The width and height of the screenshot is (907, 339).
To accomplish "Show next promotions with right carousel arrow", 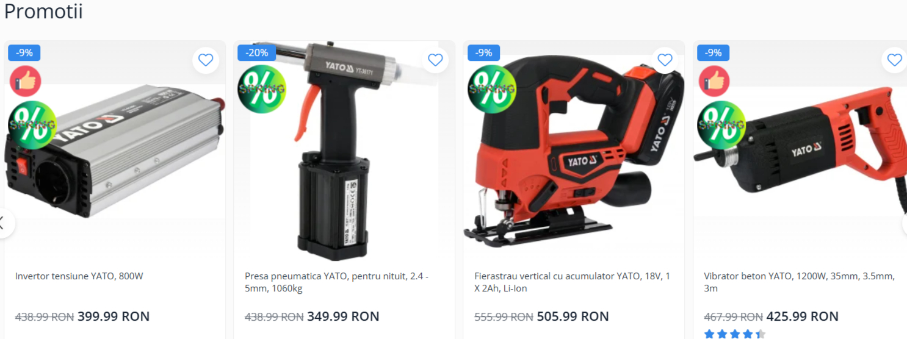I will click(x=905, y=223).
